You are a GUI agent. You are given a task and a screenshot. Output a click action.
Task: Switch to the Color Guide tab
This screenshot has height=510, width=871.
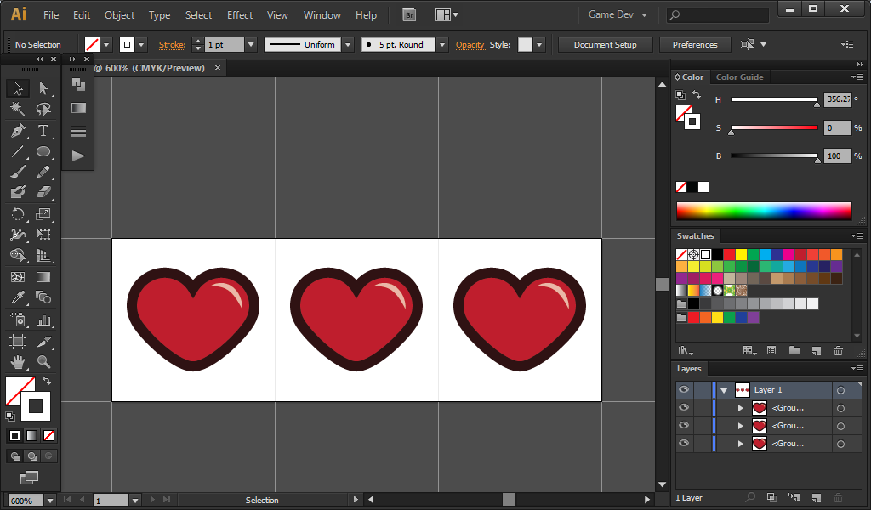(x=739, y=77)
